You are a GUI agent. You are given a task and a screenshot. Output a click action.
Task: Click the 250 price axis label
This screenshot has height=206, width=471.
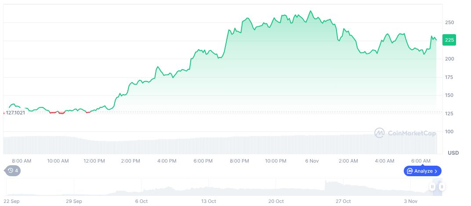449,22
